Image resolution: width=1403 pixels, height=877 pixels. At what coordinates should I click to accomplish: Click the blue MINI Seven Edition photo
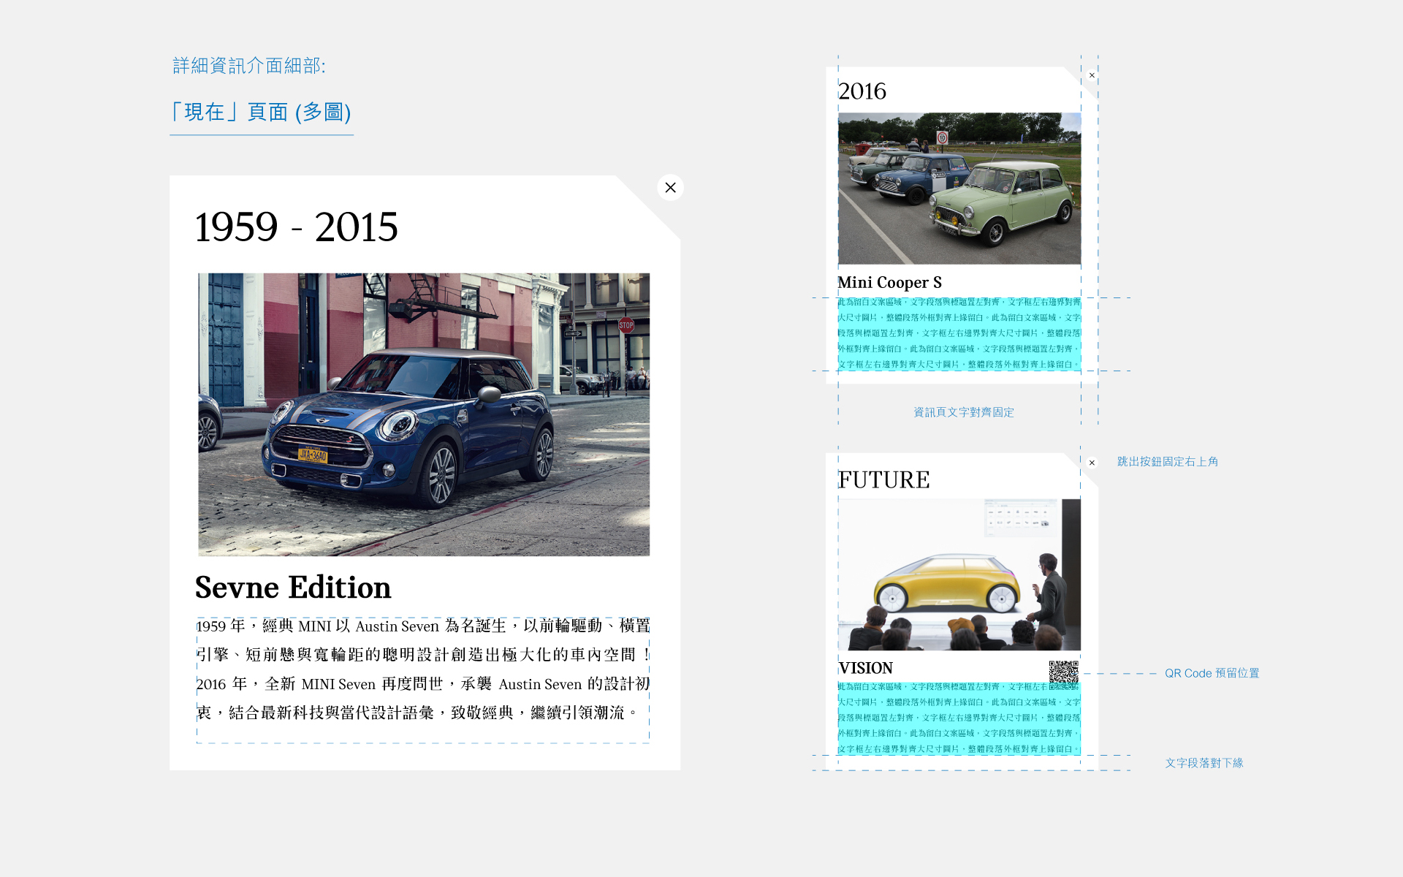tap(424, 414)
